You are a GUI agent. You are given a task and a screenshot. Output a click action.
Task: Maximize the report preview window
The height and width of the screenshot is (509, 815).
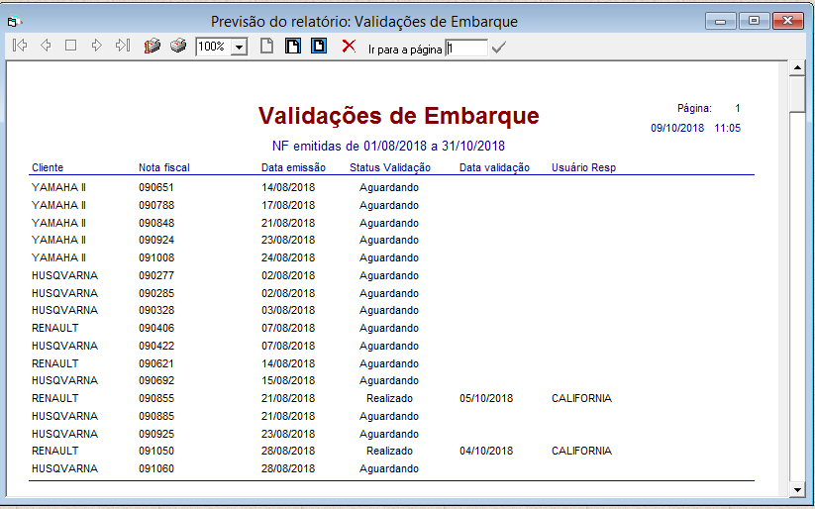(754, 20)
